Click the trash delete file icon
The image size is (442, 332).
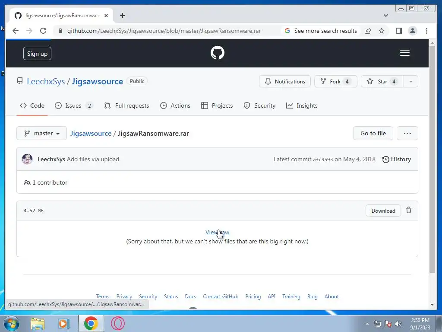(x=409, y=211)
